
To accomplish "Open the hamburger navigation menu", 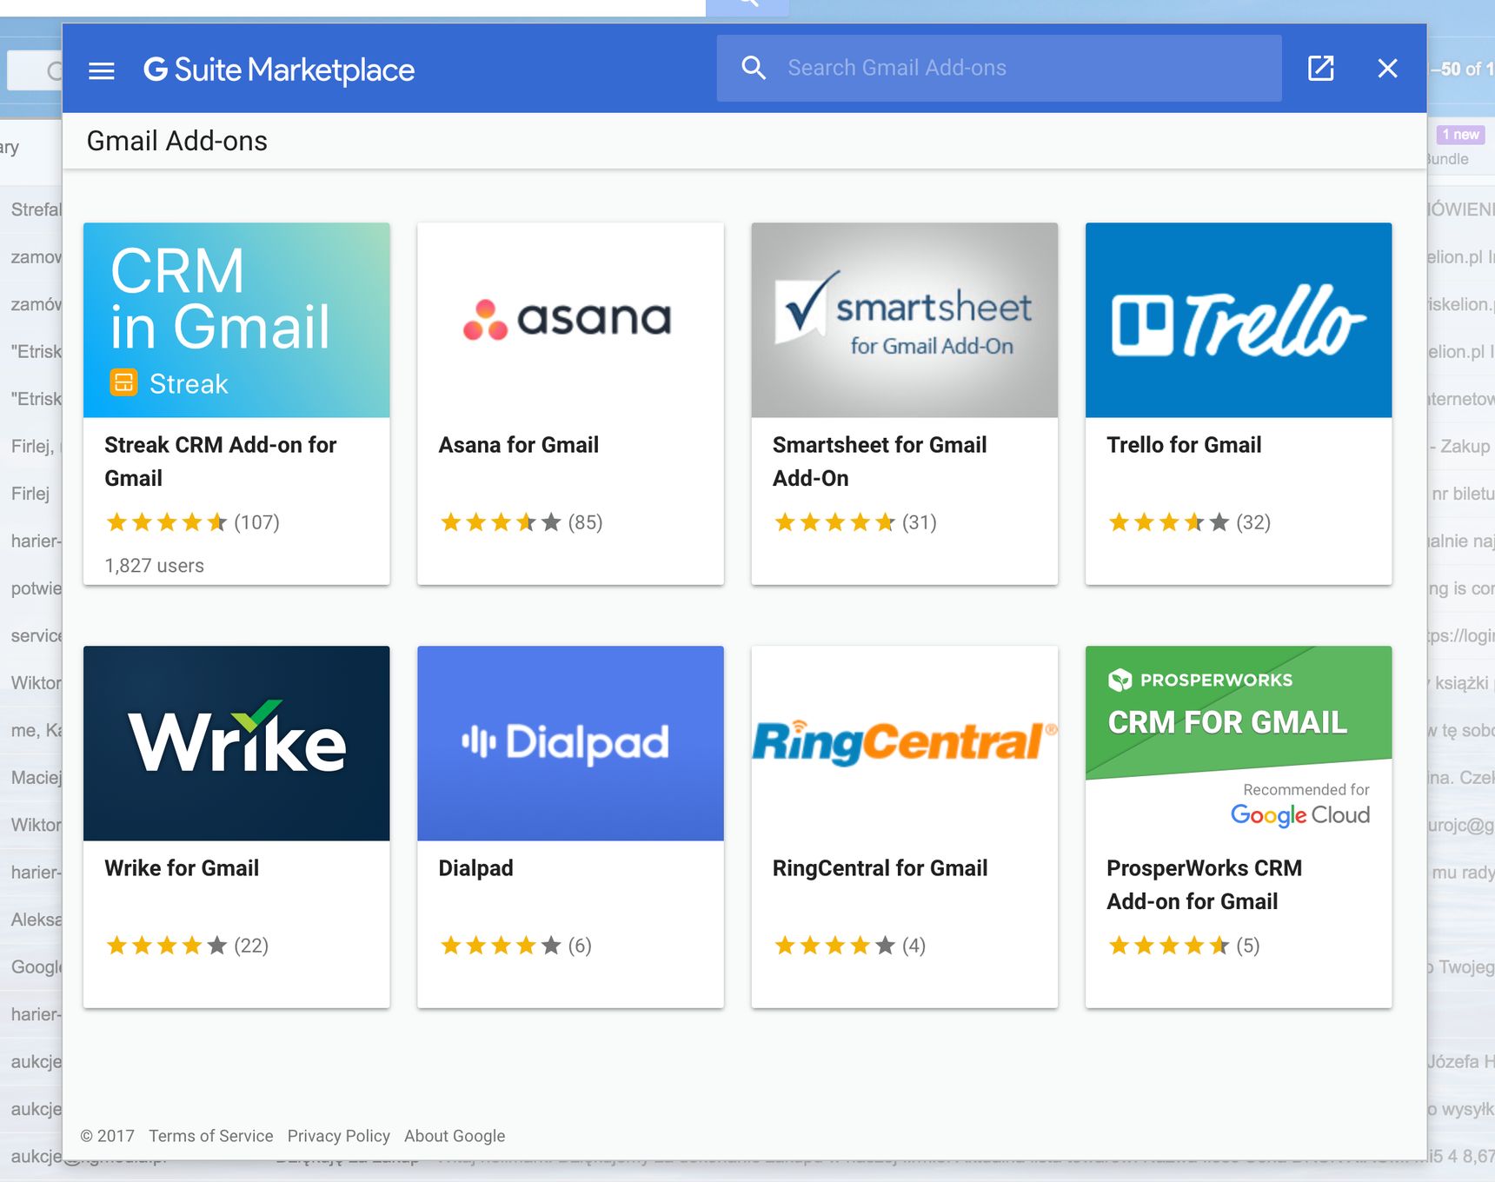I will [102, 70].
